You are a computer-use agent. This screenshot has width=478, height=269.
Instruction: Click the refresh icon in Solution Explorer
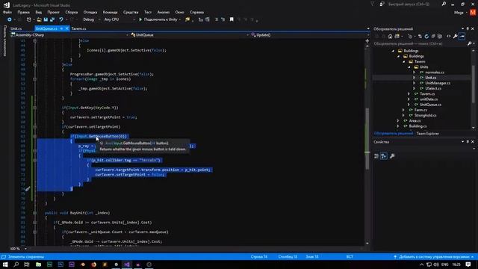point(426,37)
